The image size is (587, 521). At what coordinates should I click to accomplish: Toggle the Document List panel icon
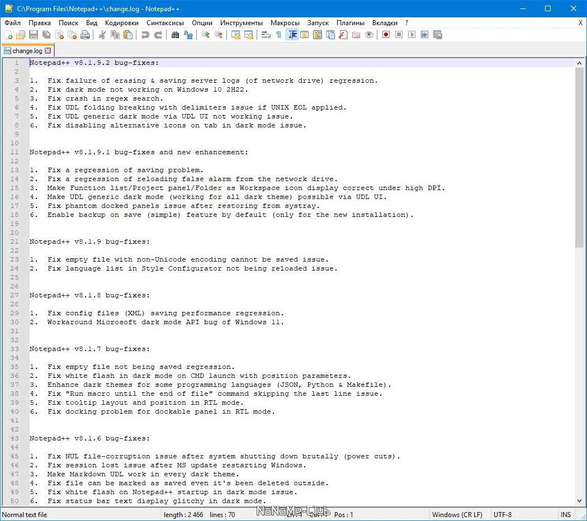pos(330,35)
